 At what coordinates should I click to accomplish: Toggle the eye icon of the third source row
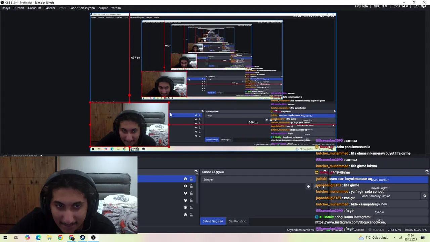[185, 193]
